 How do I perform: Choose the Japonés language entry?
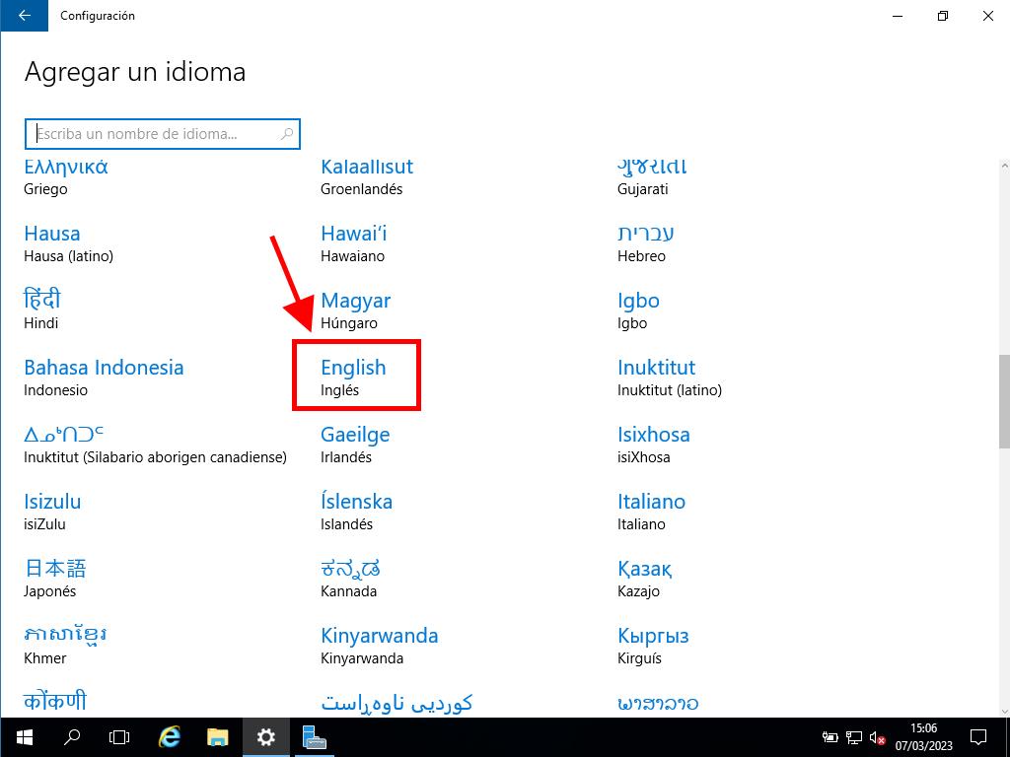[x=55, y=578]
